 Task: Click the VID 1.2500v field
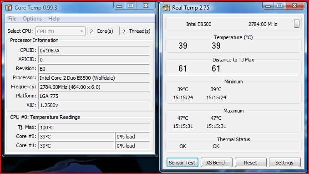click(x=94, y=105)
